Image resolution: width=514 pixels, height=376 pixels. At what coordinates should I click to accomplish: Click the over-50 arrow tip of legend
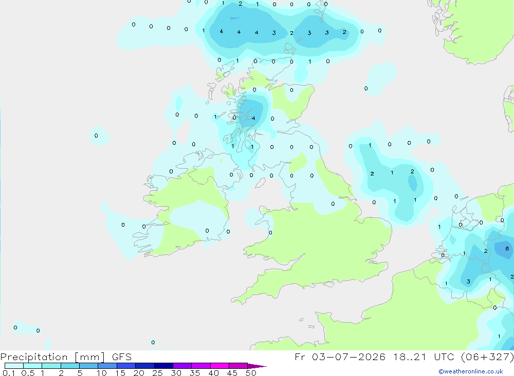[x=256, y=366]
